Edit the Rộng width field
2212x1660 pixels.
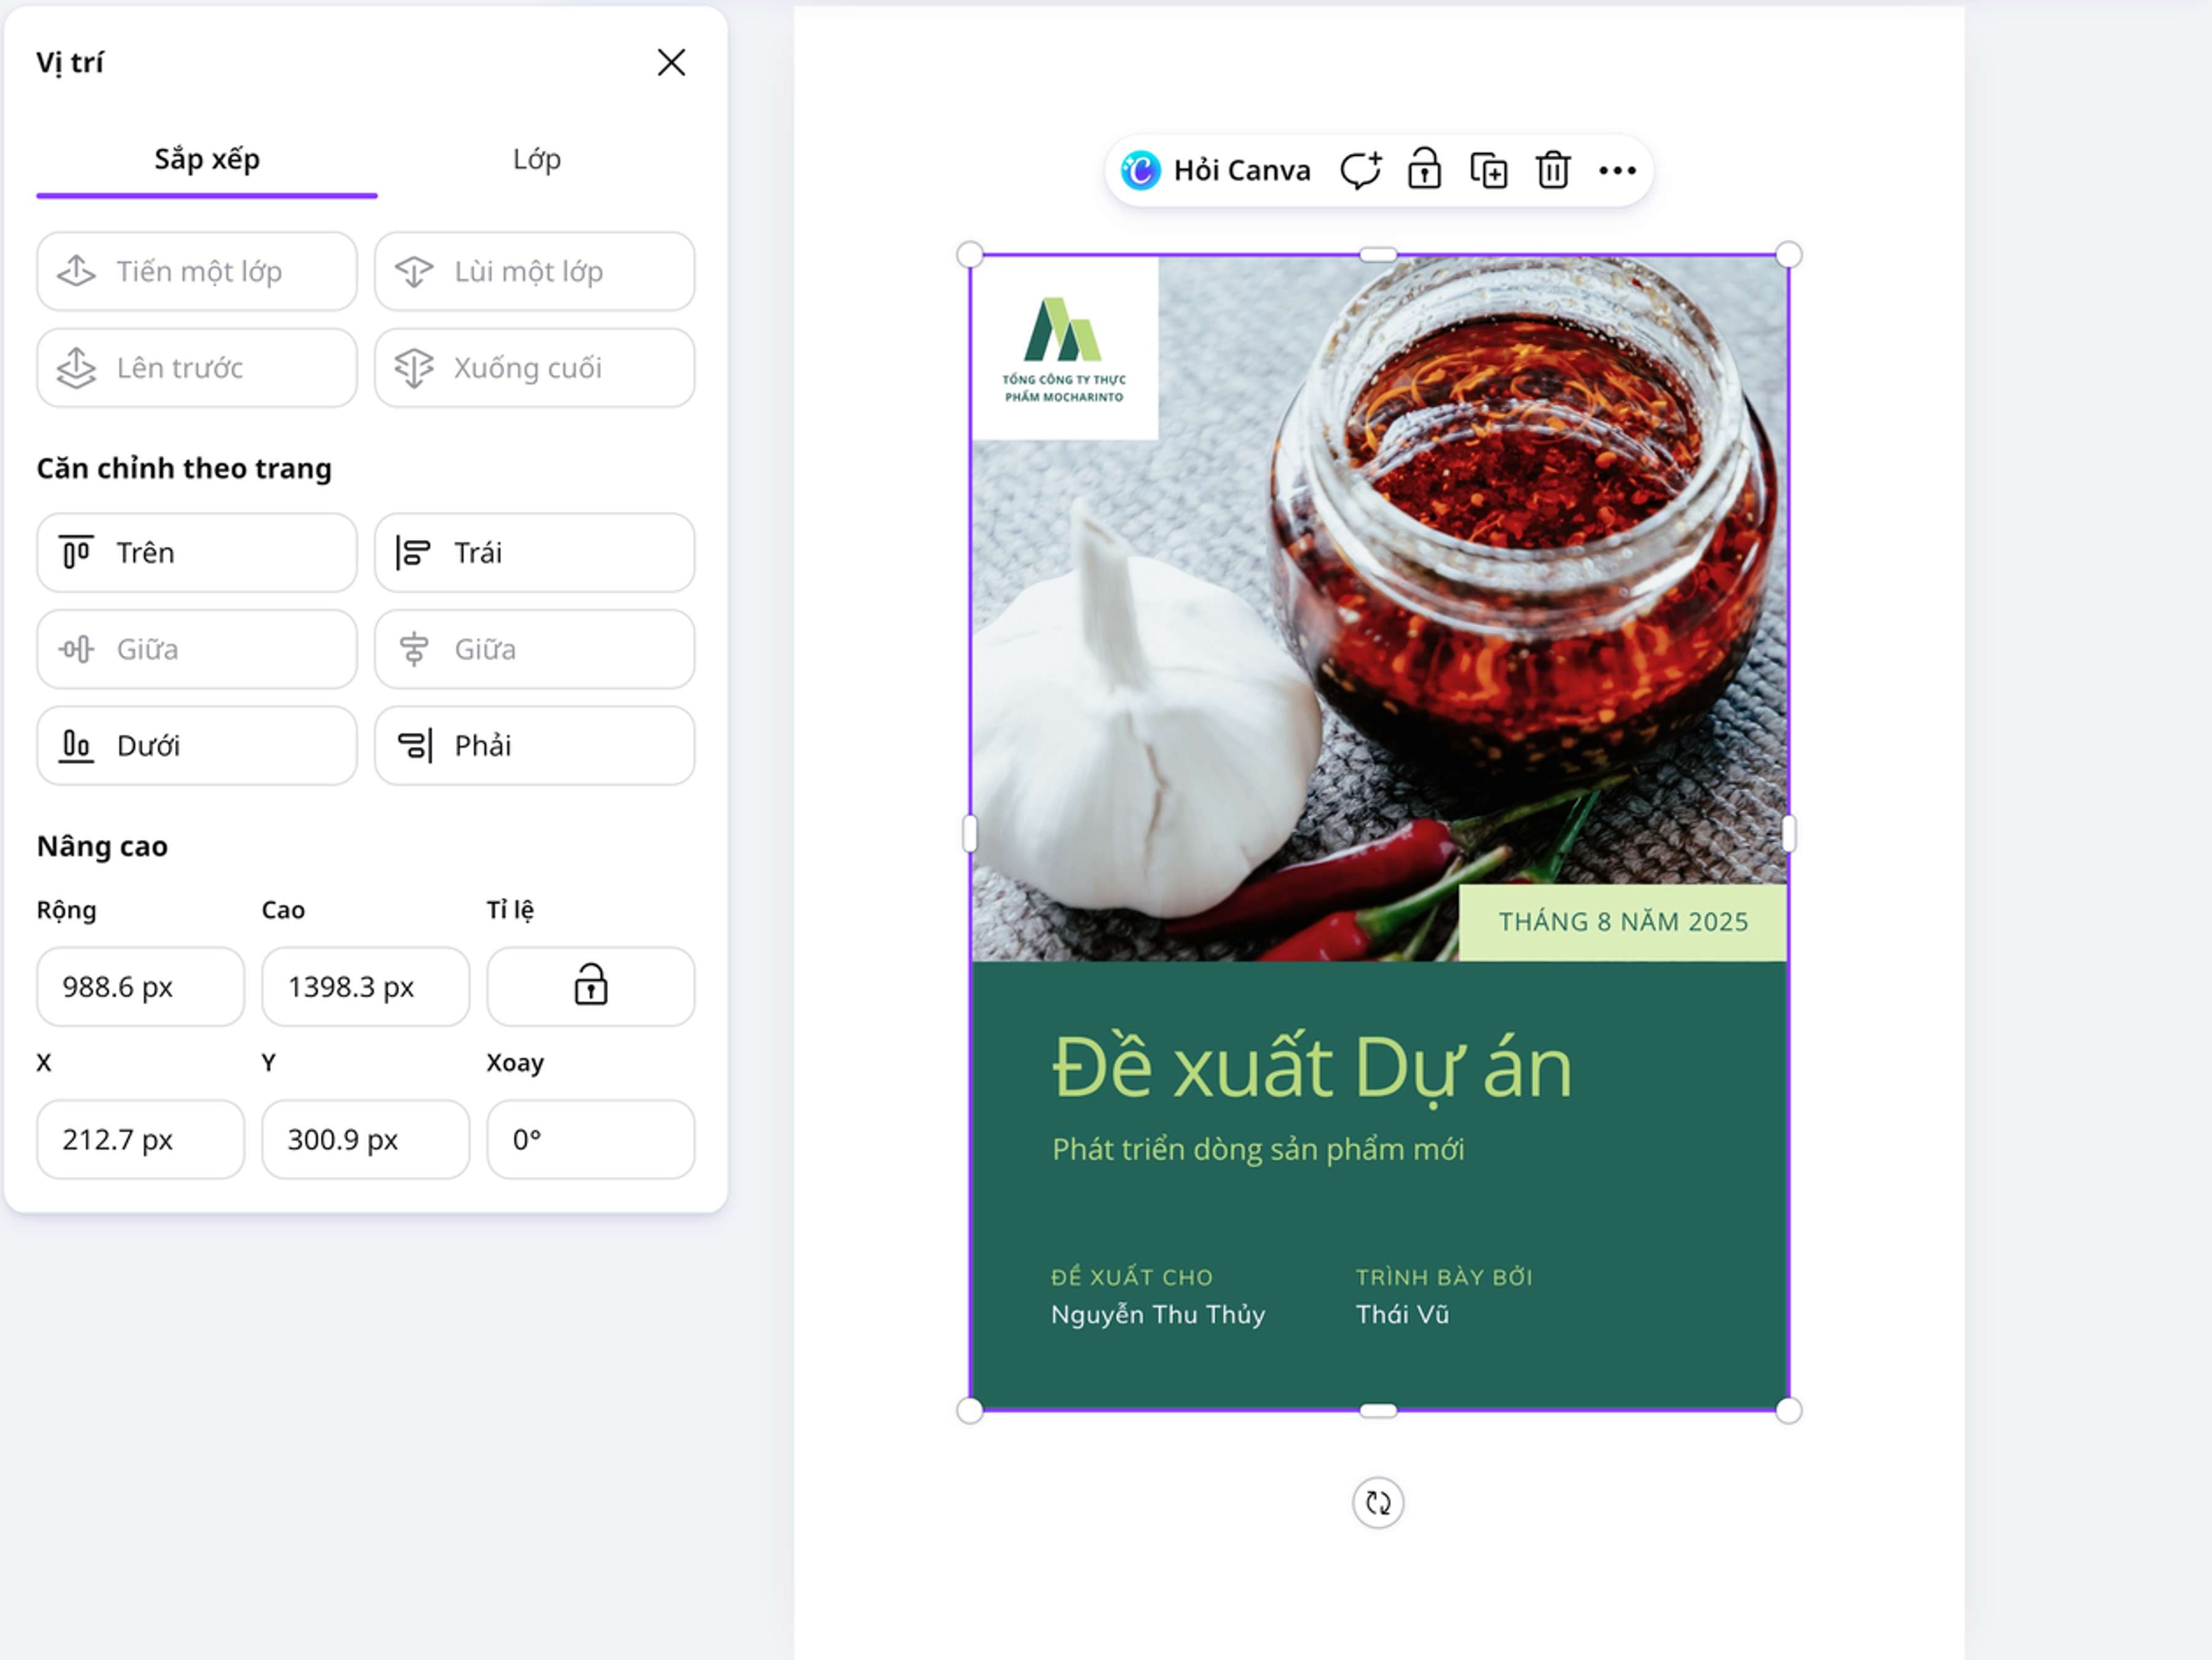tap(141, 987)
